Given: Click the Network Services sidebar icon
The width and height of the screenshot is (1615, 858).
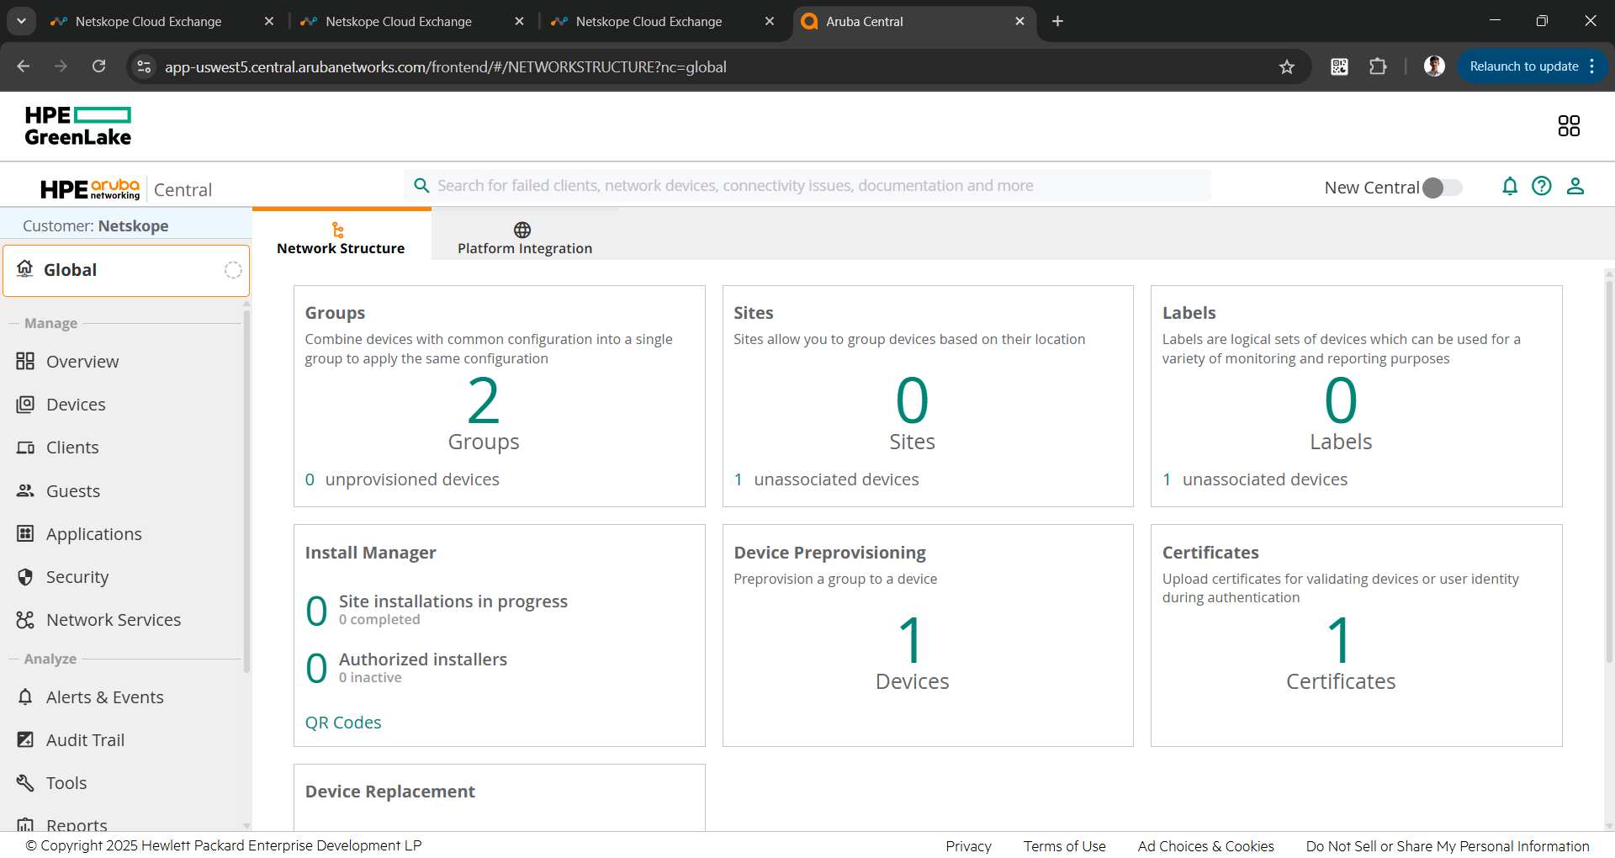Looking at the screenshot, I should [25, 620].
